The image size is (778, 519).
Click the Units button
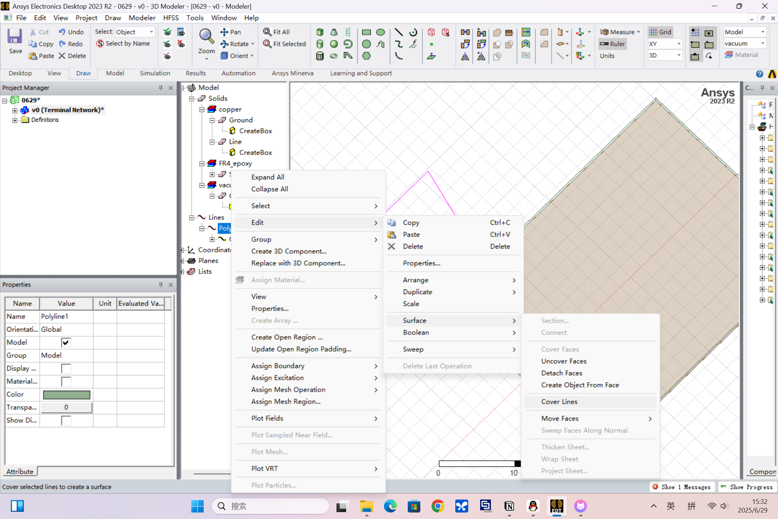coord(607,56)
